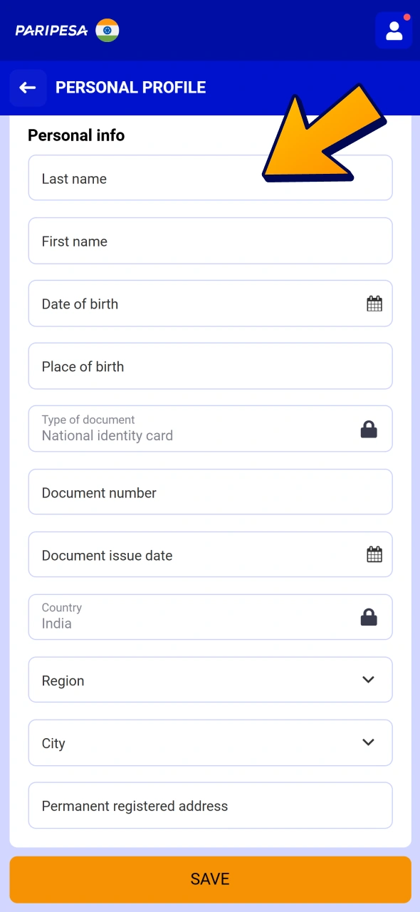Click the locked National identity card field
Screen dimensions: 420x912
tap(178, 428)
